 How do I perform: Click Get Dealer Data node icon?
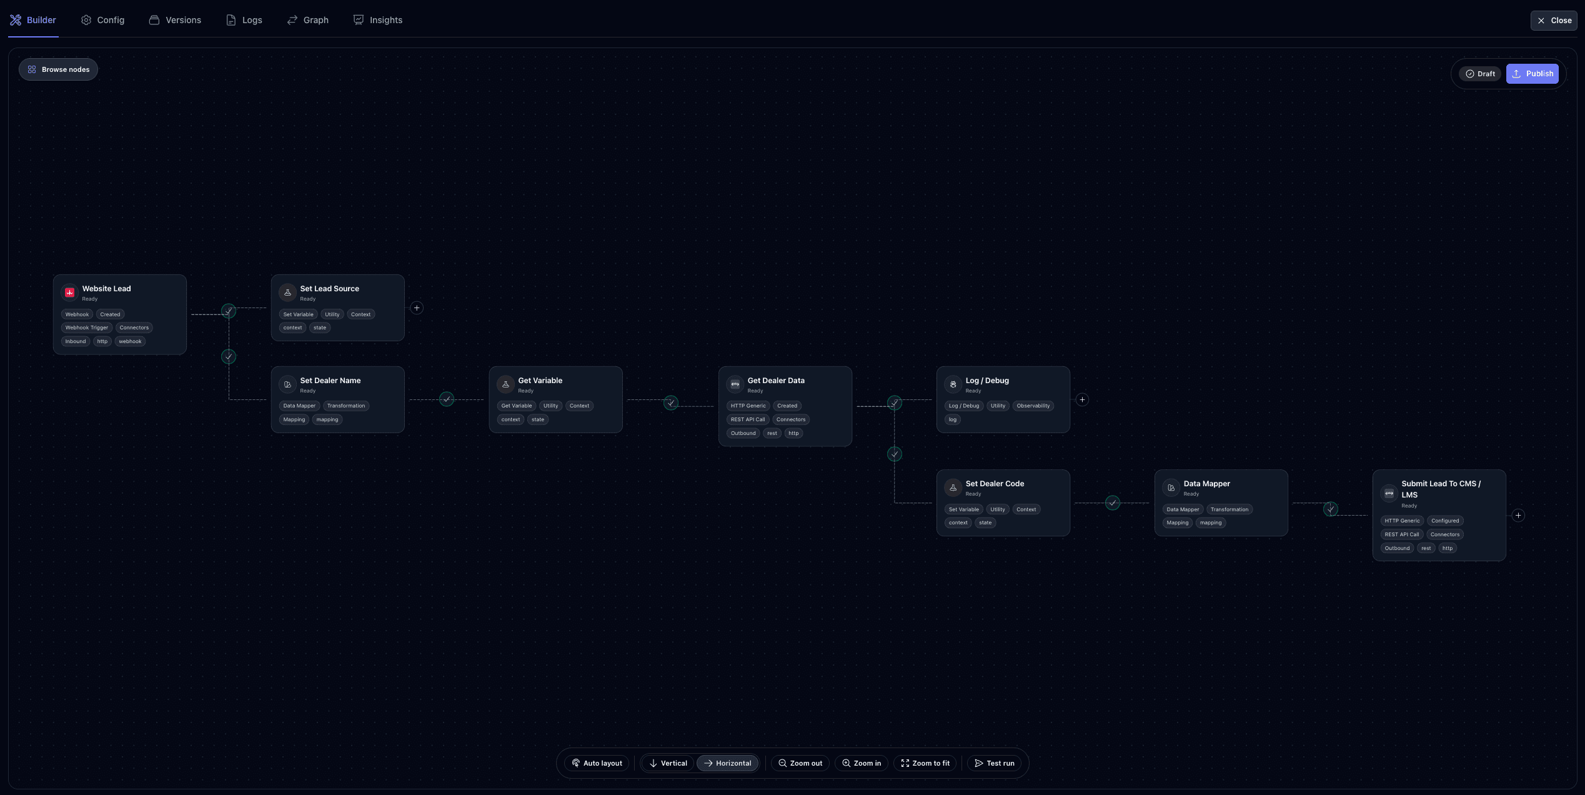[735, 384]
